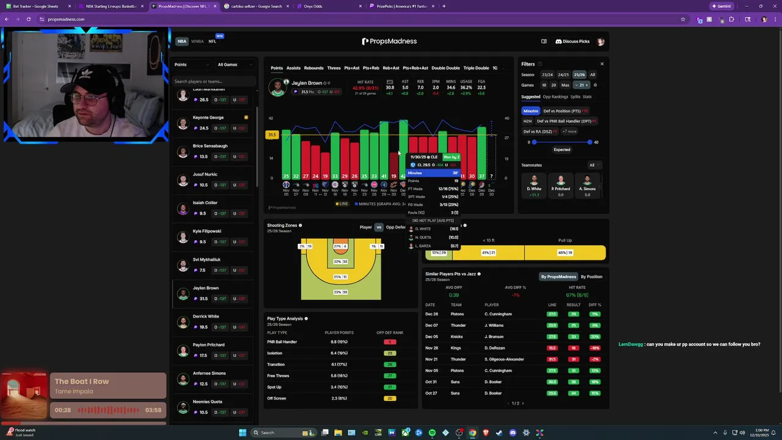The image size is (782, 440).
Task: Click the left handle of minutes range slider
Action: [534, 142]
